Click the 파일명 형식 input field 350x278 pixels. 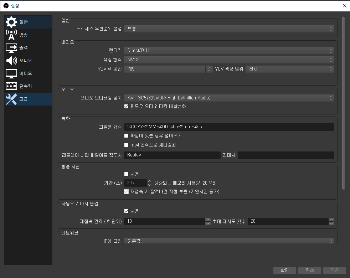point(229,127)
